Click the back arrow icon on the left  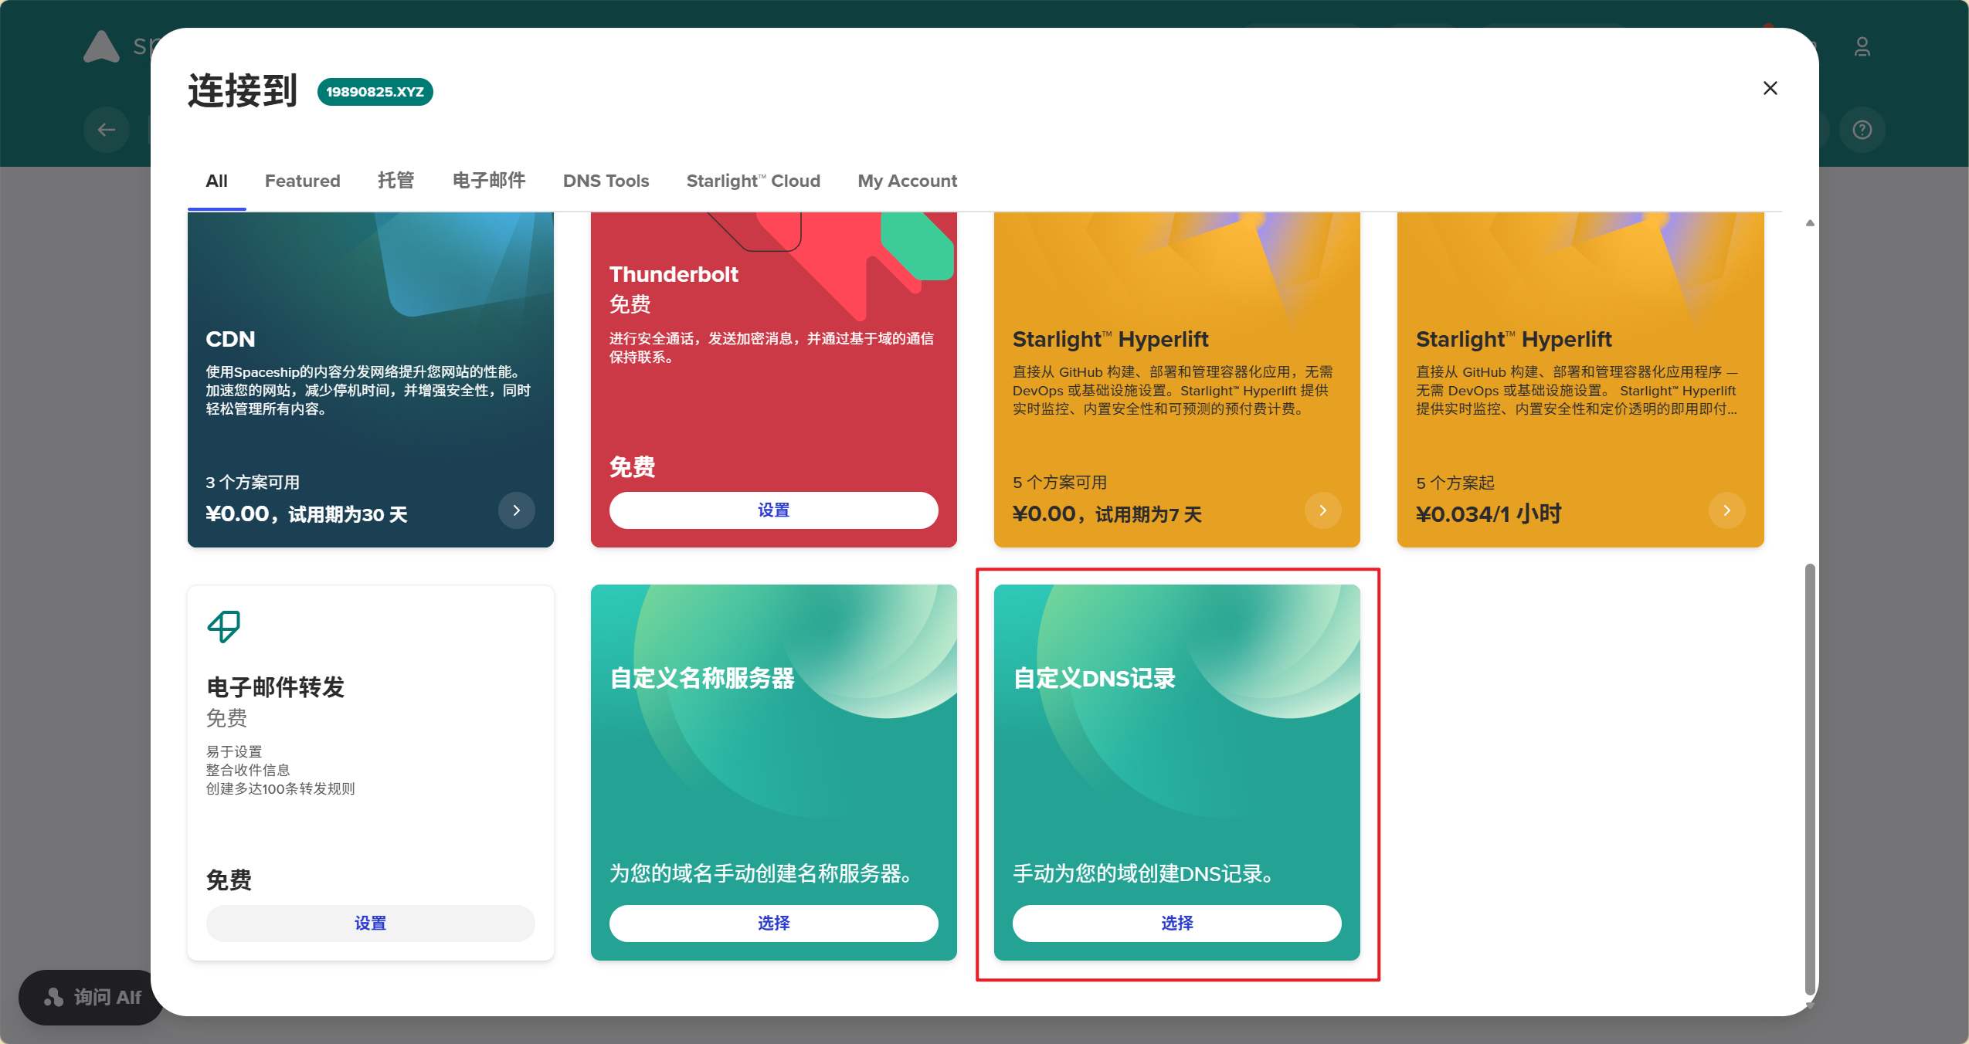point(106,129)
